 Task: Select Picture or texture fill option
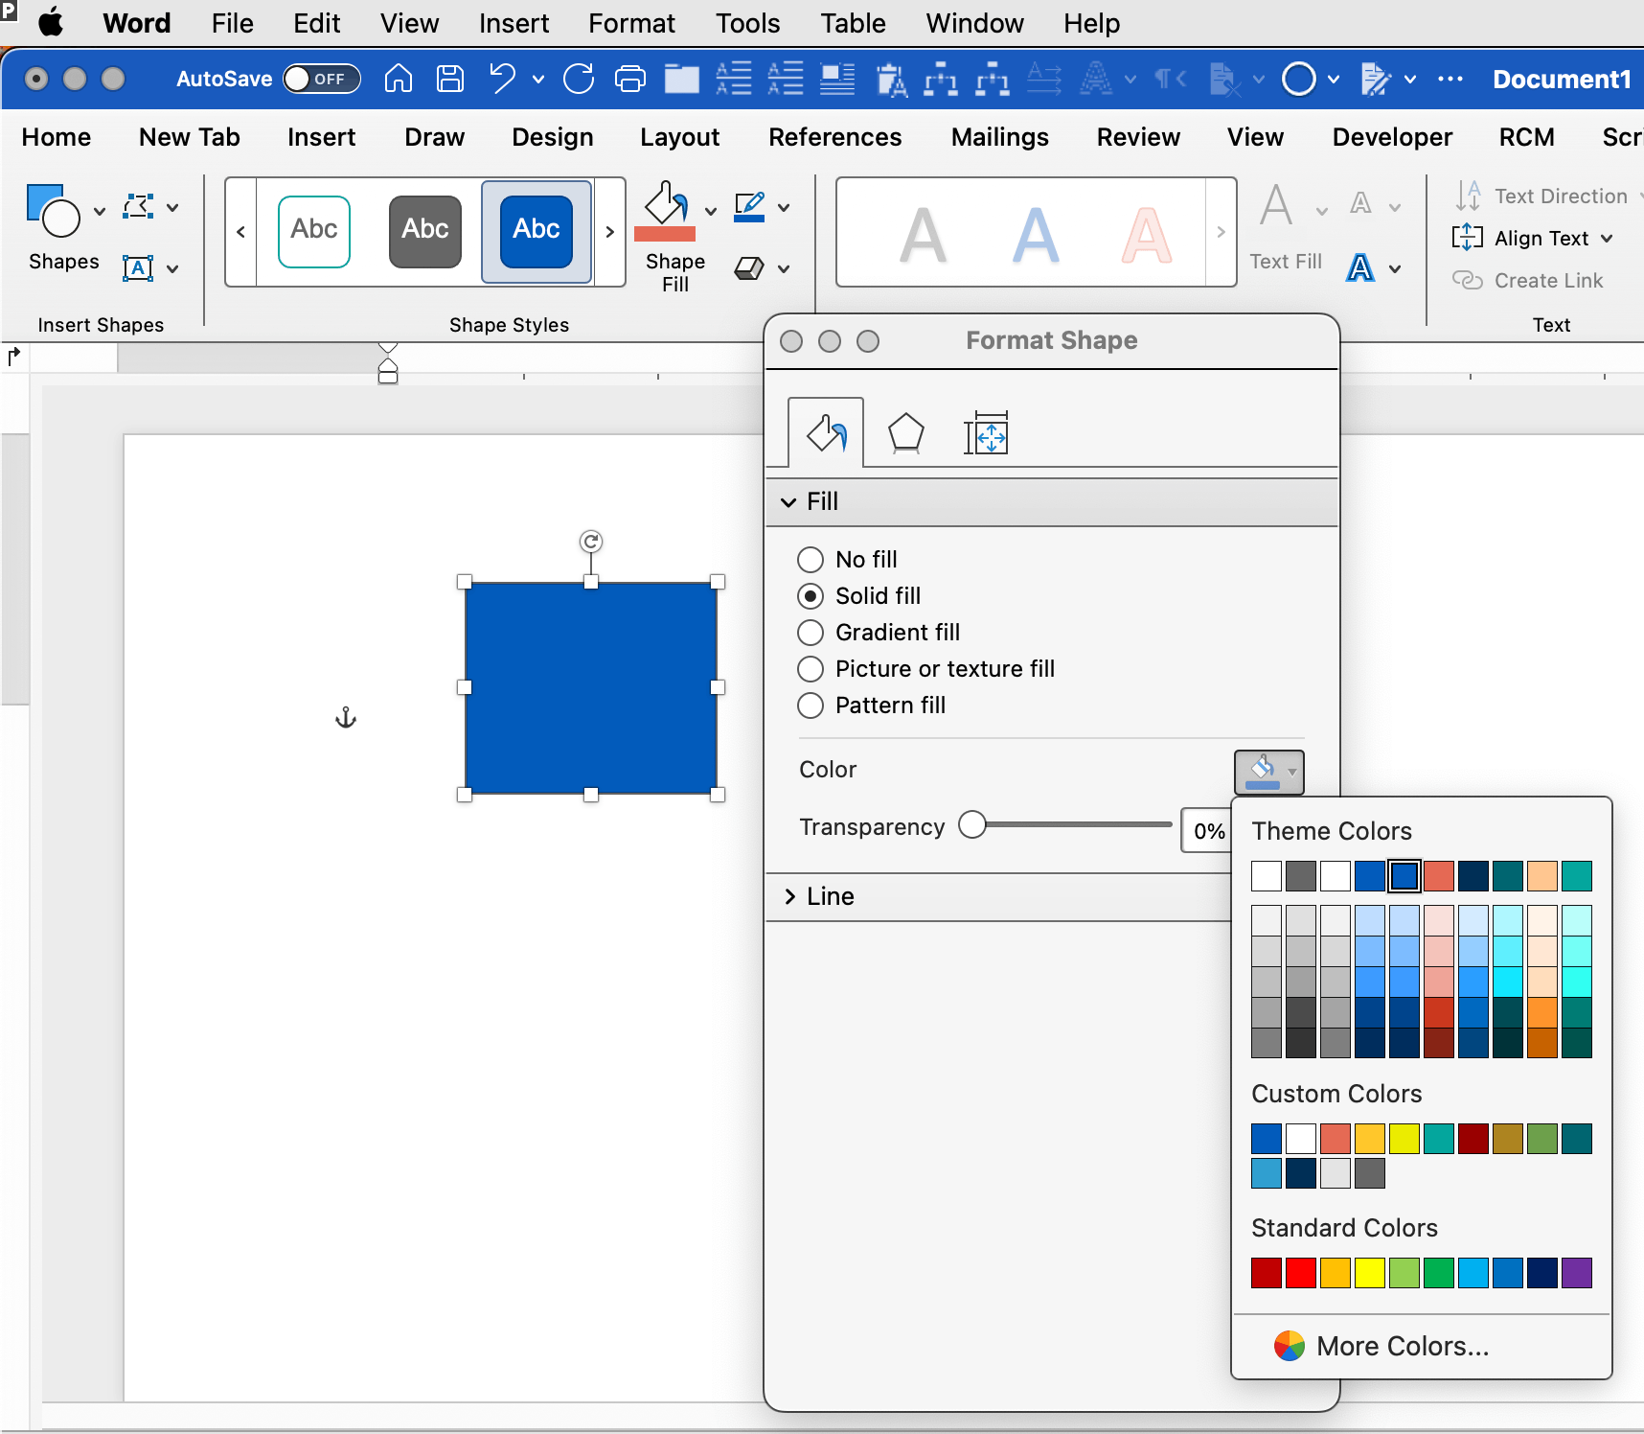click(811, 668)
